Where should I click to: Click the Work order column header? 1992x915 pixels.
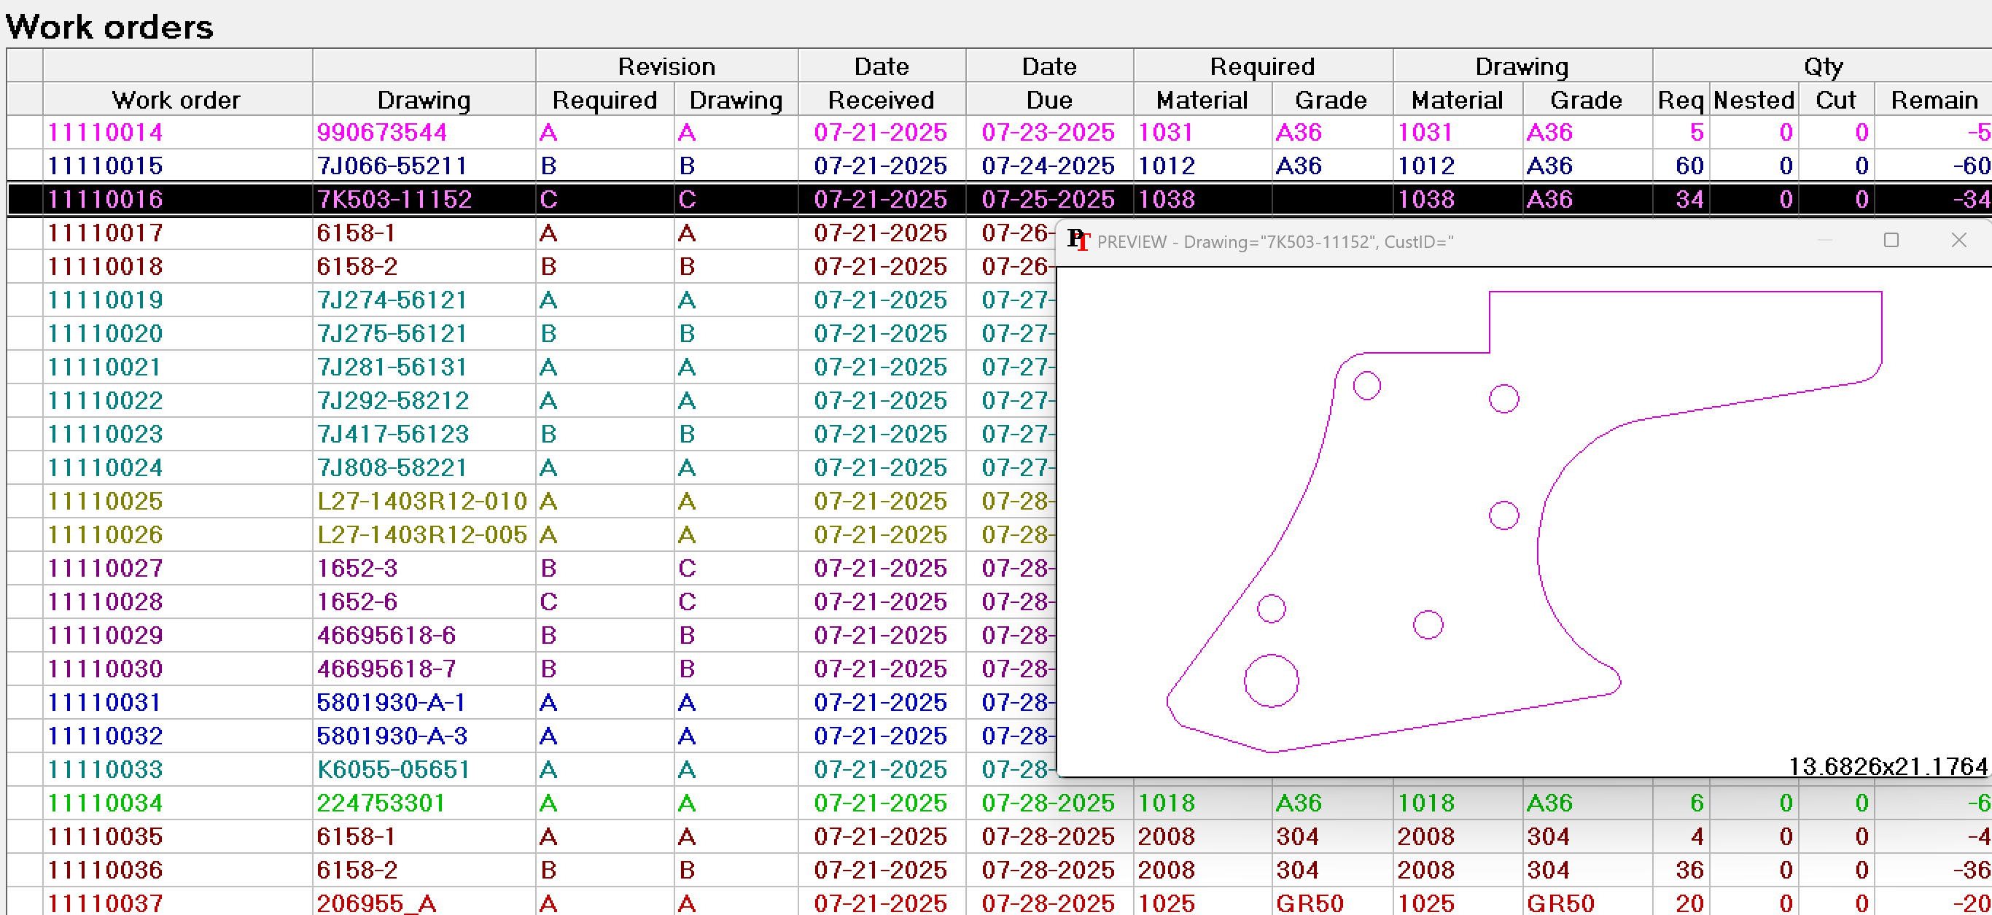(176, 100)
